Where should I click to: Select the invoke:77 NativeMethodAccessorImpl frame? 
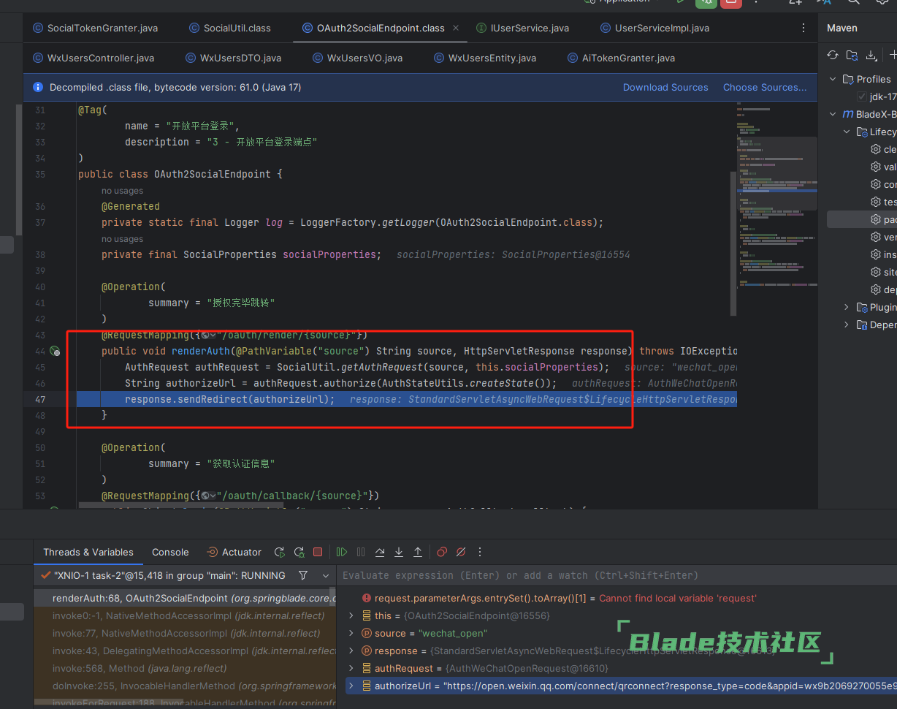(186, 633)
